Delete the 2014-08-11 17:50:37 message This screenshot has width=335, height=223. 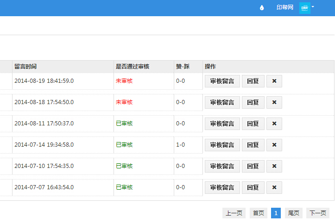coord(274,124)
